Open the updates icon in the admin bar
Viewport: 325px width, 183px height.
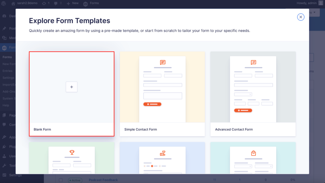(x=44, y=3)
